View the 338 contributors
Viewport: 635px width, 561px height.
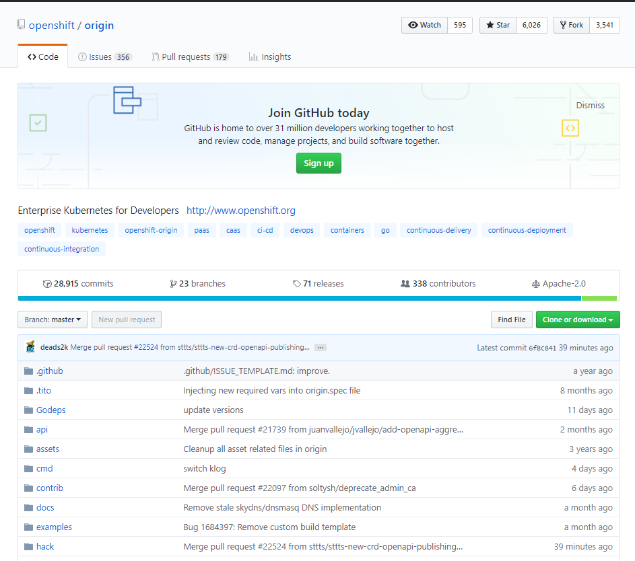438,284
